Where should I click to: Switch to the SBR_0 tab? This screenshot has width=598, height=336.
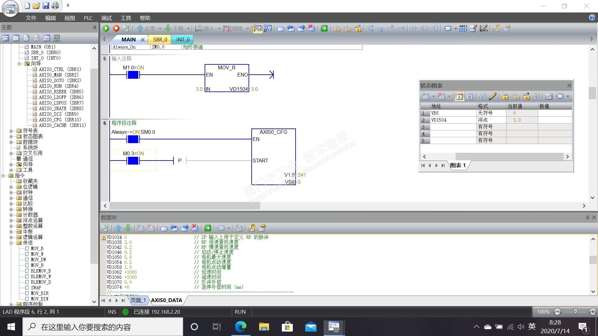160,40
